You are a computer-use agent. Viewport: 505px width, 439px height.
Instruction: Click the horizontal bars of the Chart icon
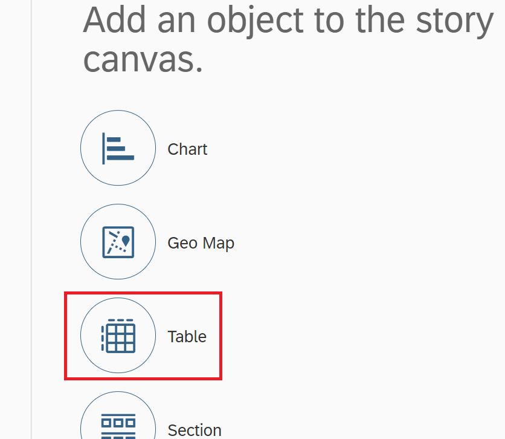click(x=120, y=149)
